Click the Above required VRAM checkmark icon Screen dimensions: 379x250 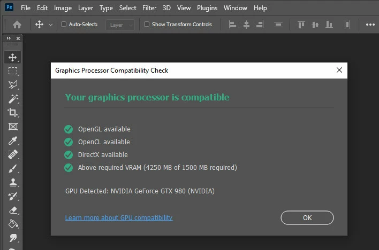69,168
